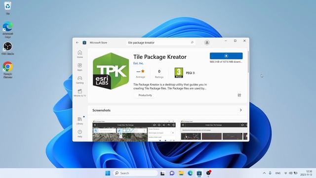316x178 pixels.
Task: Click the app description text
Action: coord(170,87)
